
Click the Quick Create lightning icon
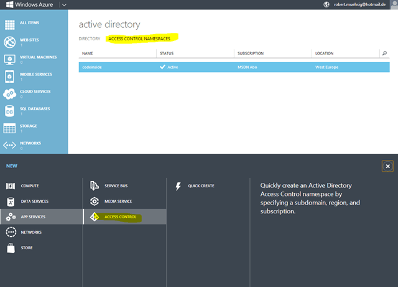178,186
